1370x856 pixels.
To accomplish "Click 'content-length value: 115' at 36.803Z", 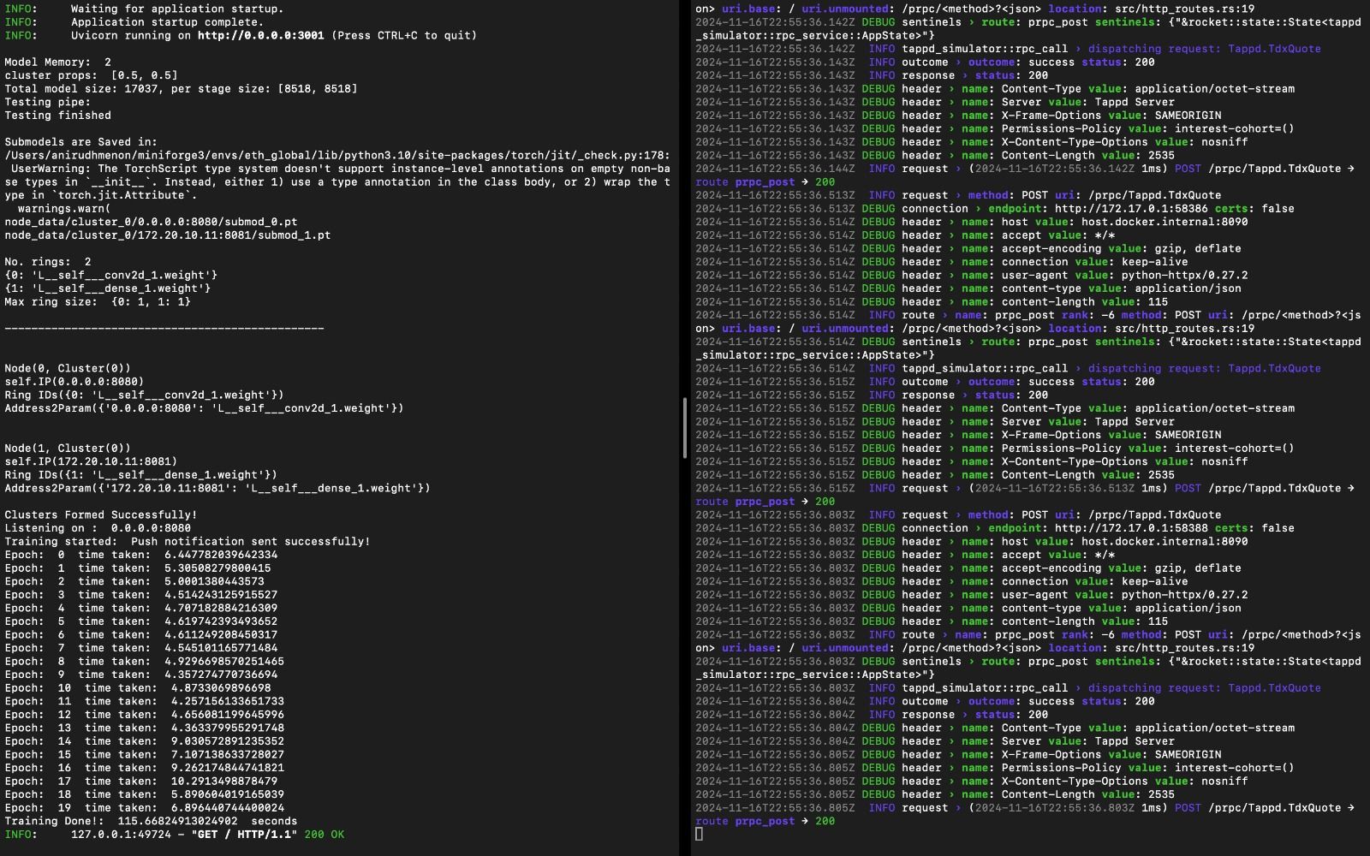I will (x=1064, y=621).
